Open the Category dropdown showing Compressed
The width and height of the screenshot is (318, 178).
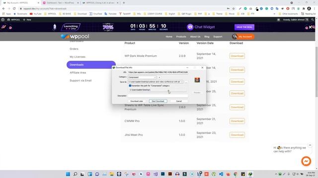[x=142, y=77]
